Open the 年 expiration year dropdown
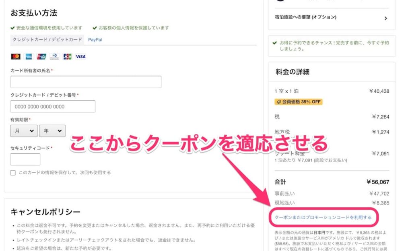The height and width of the screenshot is (251, 412). click(52, 131)
